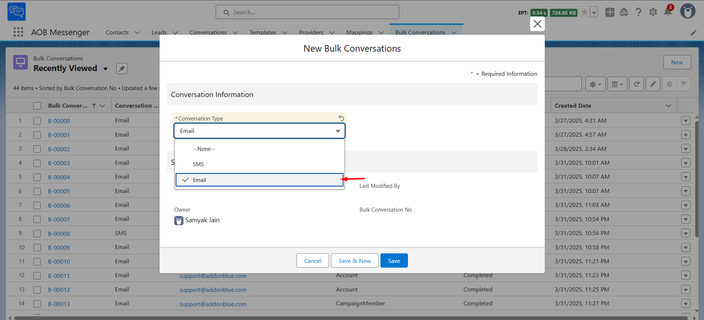Expand the Created Date column menu
The image size is (704, 320).
(668, 106)
